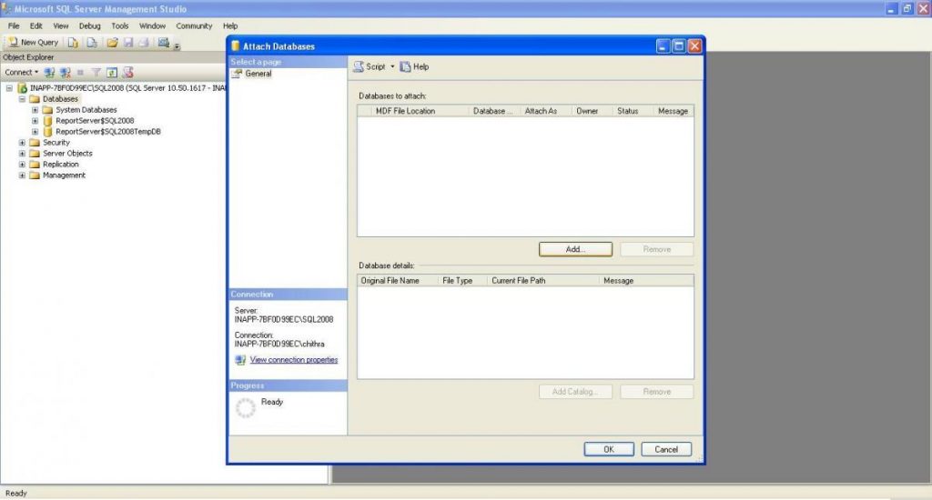Expand the Management folder
The image size is (932, 500).
22,175
